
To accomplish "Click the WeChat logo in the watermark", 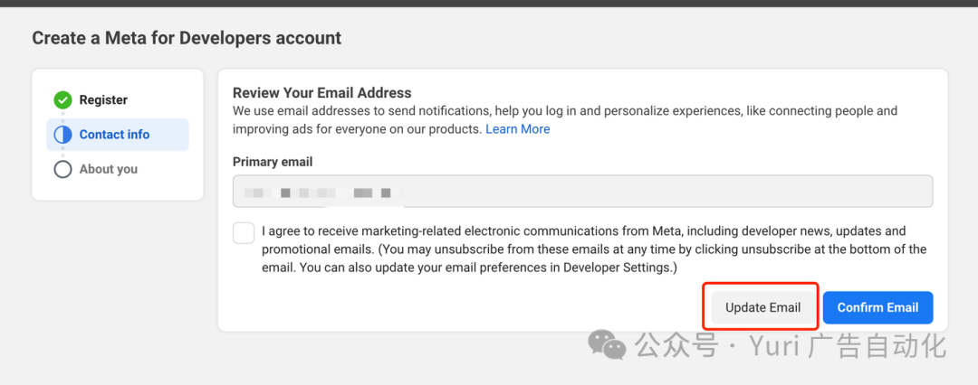I will tap(607, 344).
